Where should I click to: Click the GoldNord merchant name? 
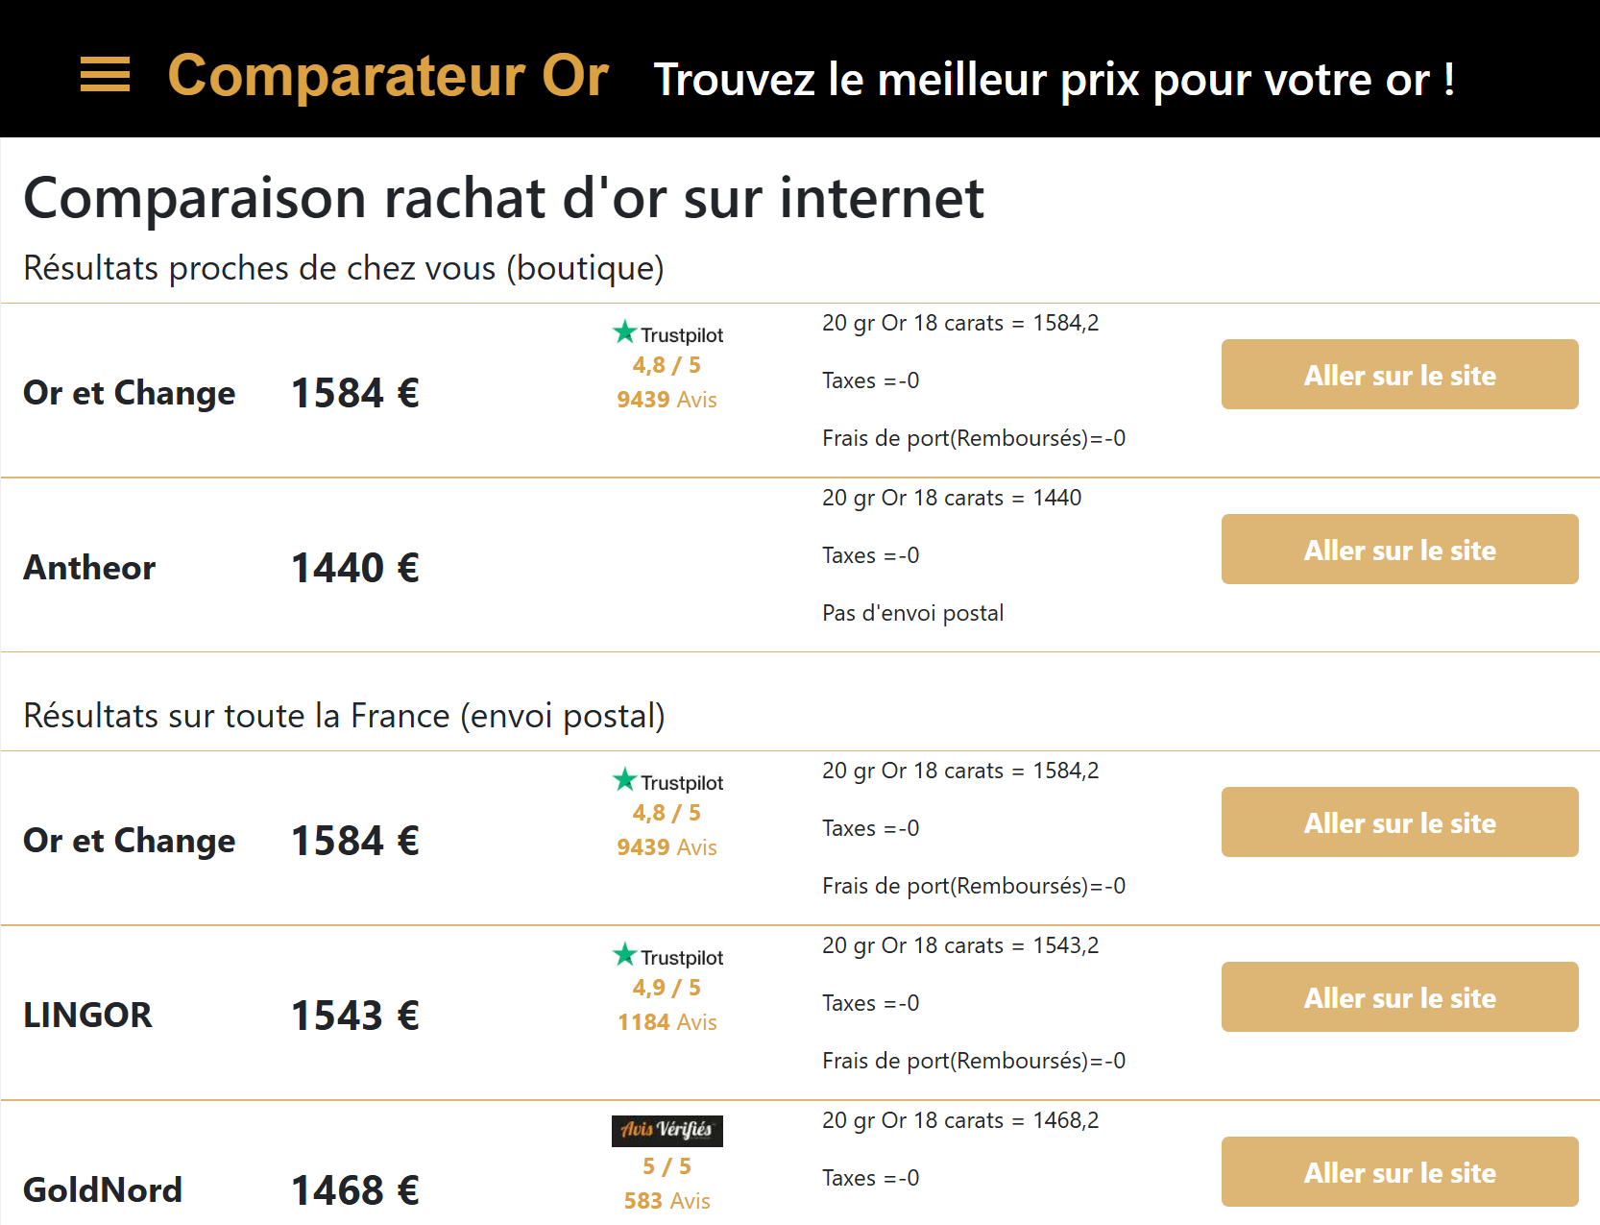point(103,1190)
